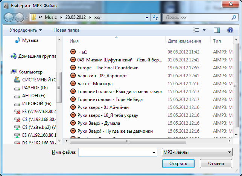Click the Новая папка button
The height and width of the screenshot is (176, 242).
click(66, 30)
